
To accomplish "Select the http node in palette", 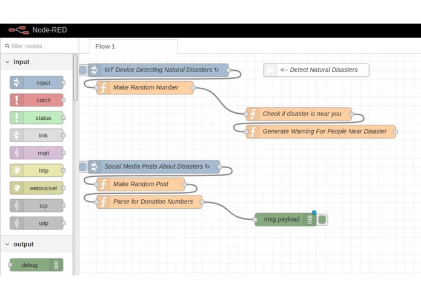I will pyautogui.click(x=36, y=171).
